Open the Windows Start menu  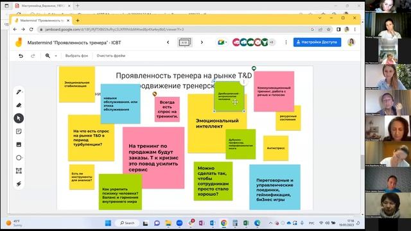coord(108,223)
